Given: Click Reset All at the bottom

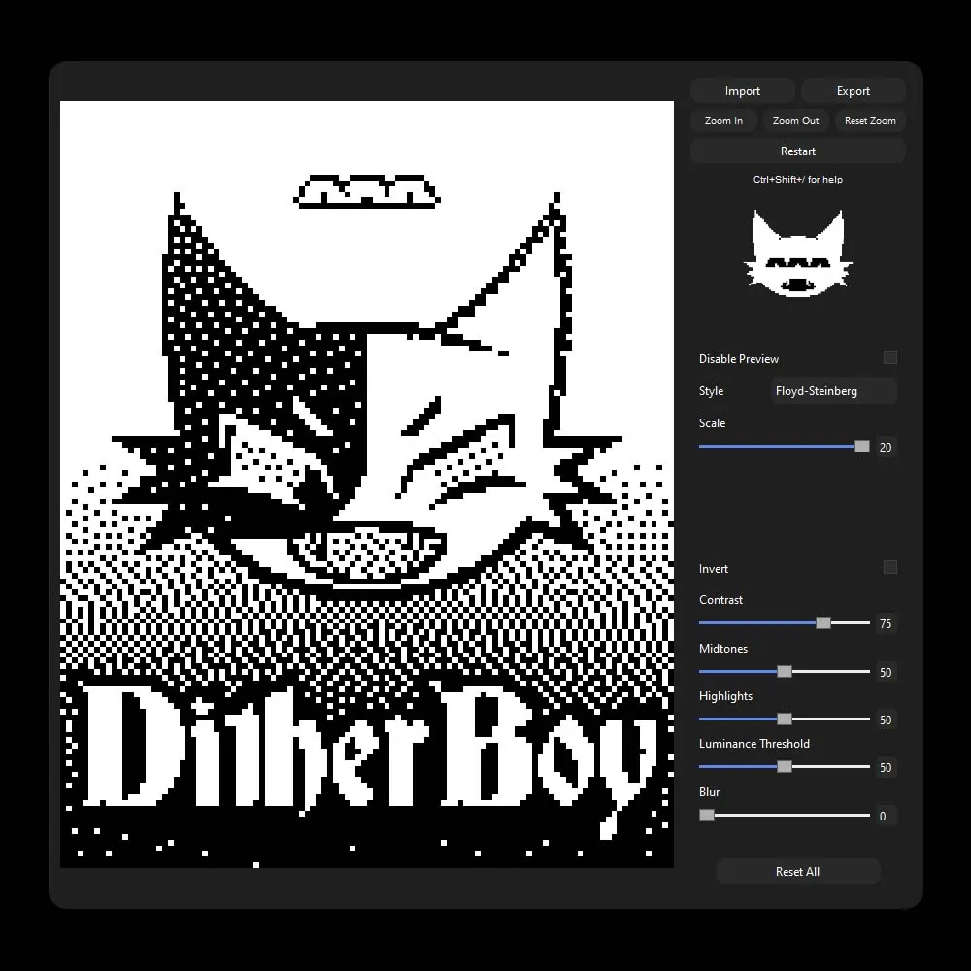Looking at the screenshot, I should (x=797, y=871).
